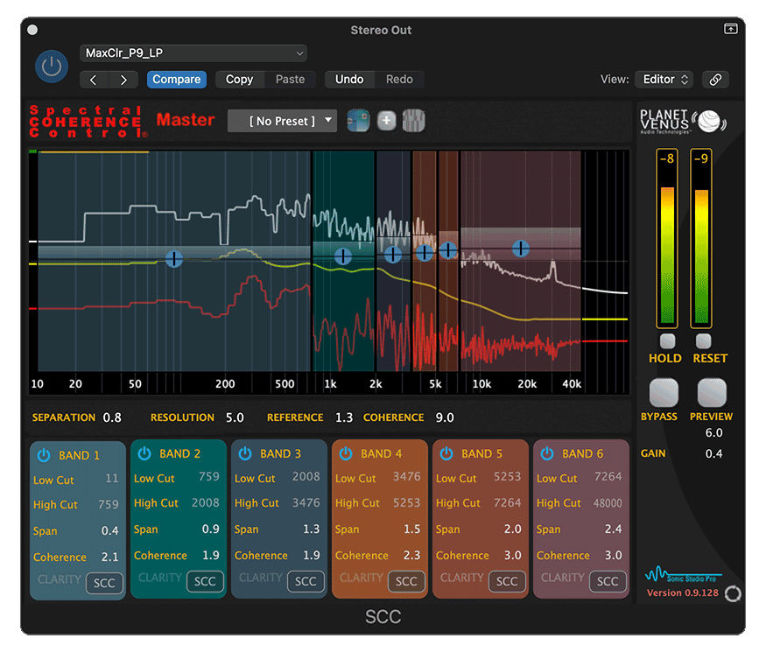Toggle Band 5 power icon

446,454
